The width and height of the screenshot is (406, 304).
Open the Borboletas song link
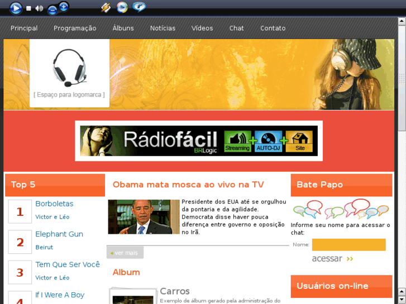[x=54, y=204]
